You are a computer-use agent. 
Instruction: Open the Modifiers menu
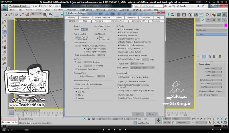pos(58,10)
